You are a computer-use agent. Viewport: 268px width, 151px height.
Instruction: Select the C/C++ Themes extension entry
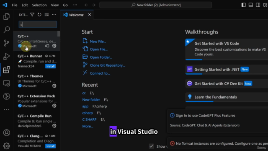click(x=36, y=81)
